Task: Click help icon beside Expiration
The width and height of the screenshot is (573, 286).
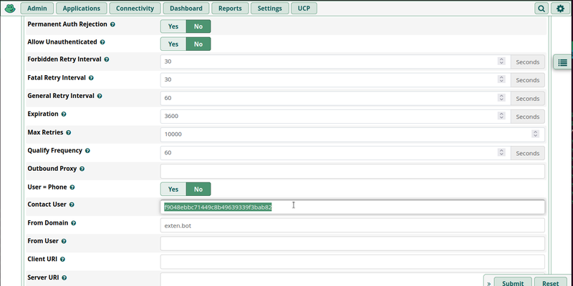Action: point(64,114)
